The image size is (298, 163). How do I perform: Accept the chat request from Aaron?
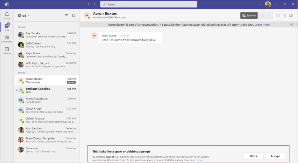(275, 156)
